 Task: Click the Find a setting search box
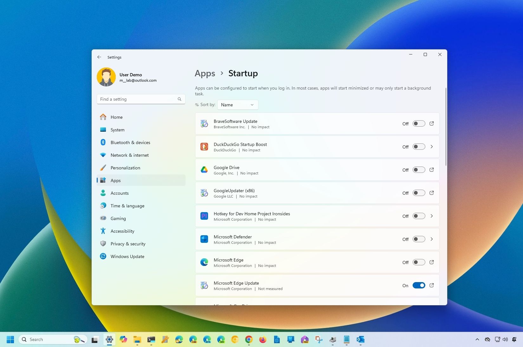tap(141, 99)
